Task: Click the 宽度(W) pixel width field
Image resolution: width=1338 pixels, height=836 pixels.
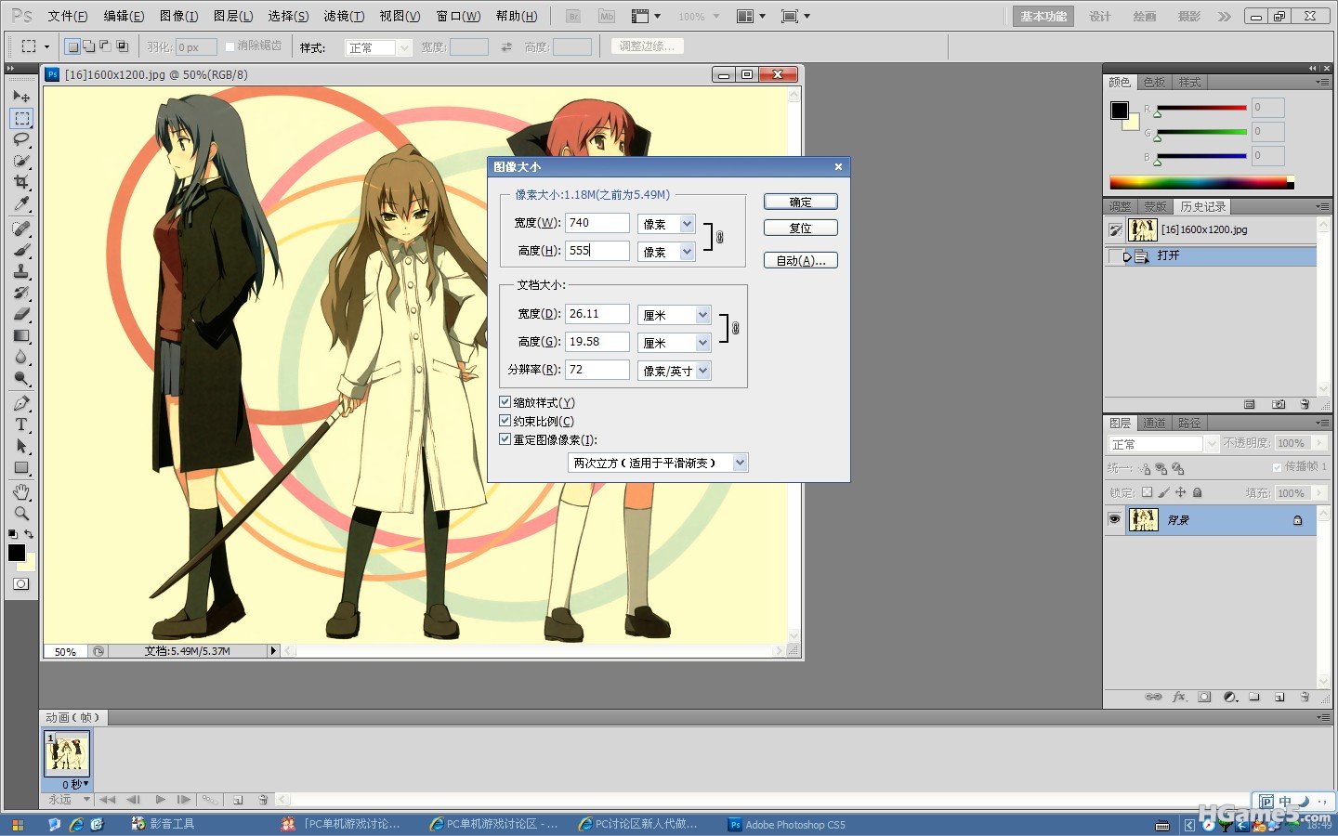Action: pyautogui.click(x=597, y=222)
